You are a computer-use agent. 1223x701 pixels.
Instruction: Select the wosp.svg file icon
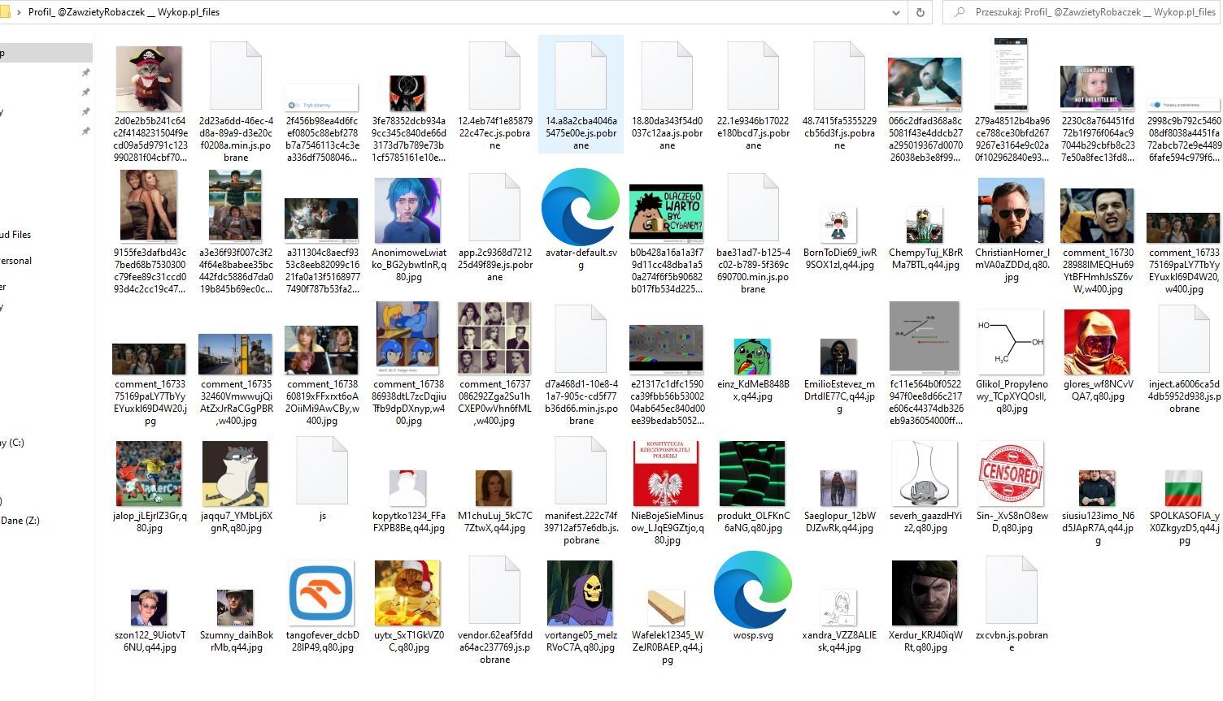(x=752, y=591)
